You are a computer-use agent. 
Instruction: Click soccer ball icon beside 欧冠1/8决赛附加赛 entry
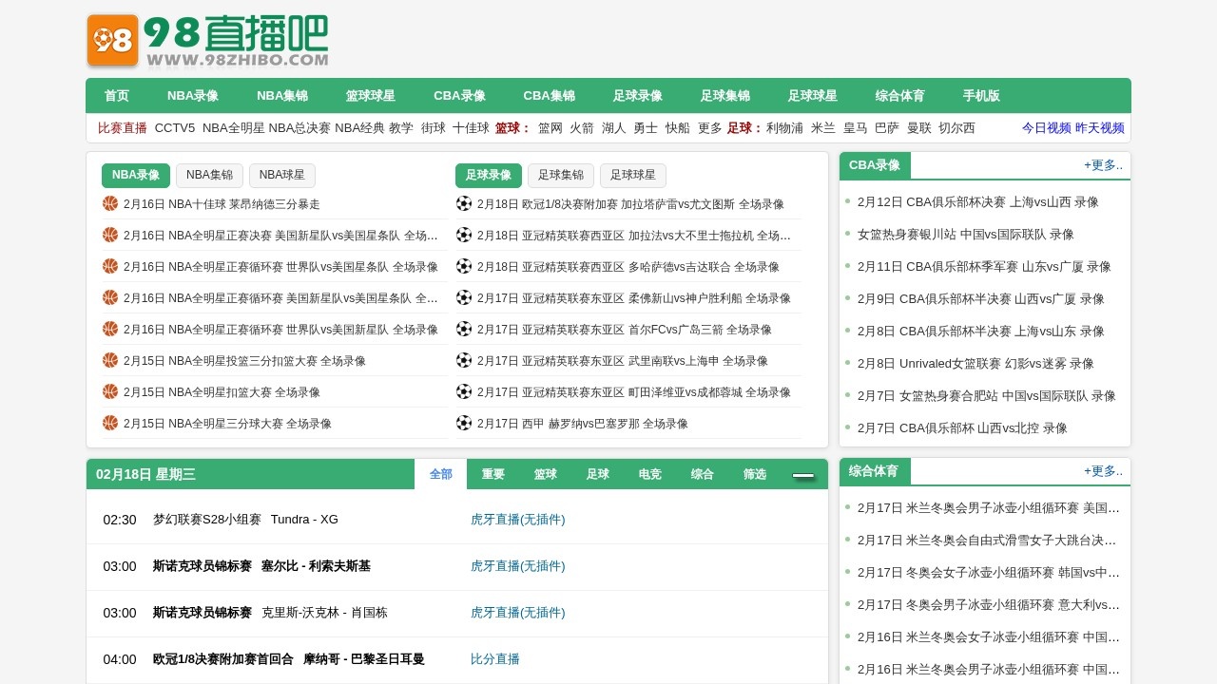pos(464,203)
